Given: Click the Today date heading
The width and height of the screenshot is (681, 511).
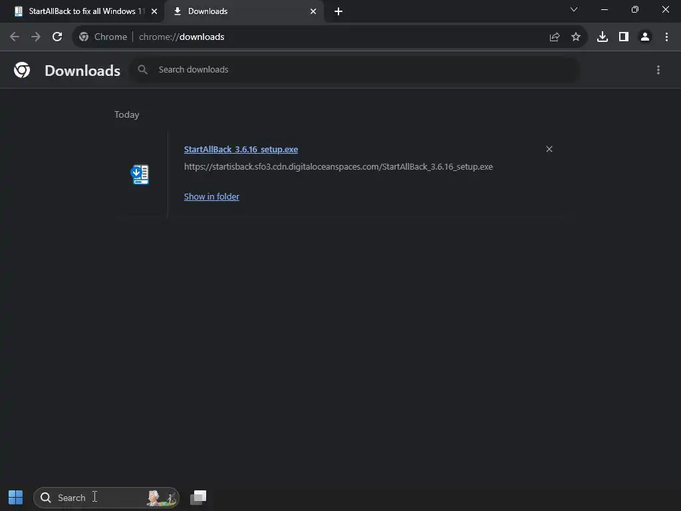Looking at the screenshot, I should pyautogui.click(x=127, y=114).
